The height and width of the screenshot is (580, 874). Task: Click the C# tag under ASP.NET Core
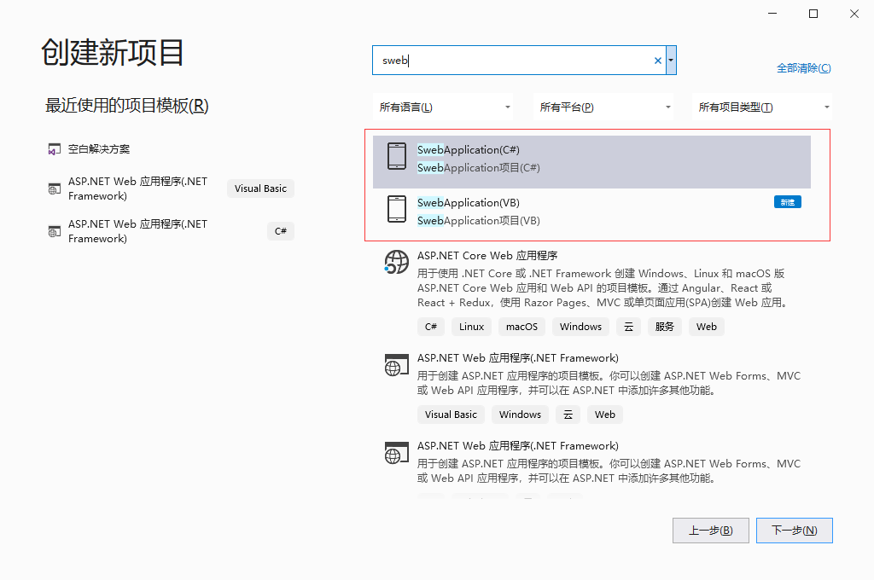[x=431, y=327]
